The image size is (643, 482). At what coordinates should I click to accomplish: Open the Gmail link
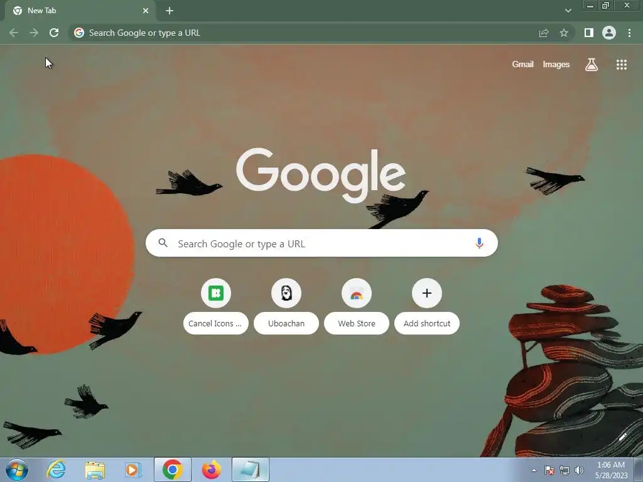click(522, 65)
